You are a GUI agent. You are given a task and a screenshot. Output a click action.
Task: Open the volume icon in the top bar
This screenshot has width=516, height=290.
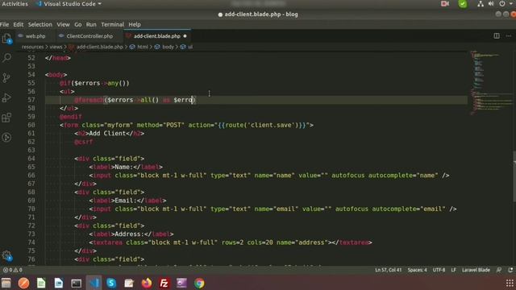[x=491, y=3]
